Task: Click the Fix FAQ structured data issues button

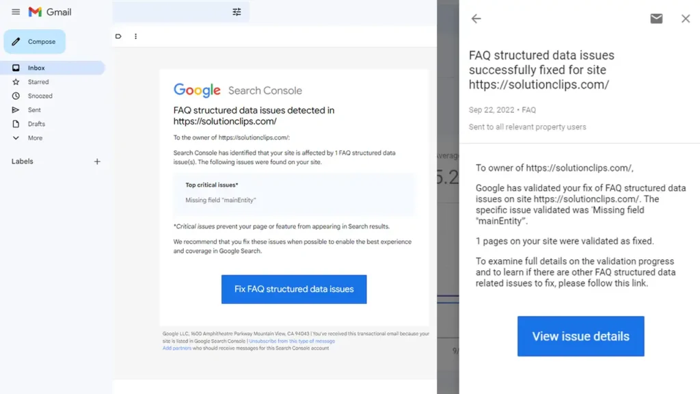Action: pyautogui.click(x=294, y=289)
